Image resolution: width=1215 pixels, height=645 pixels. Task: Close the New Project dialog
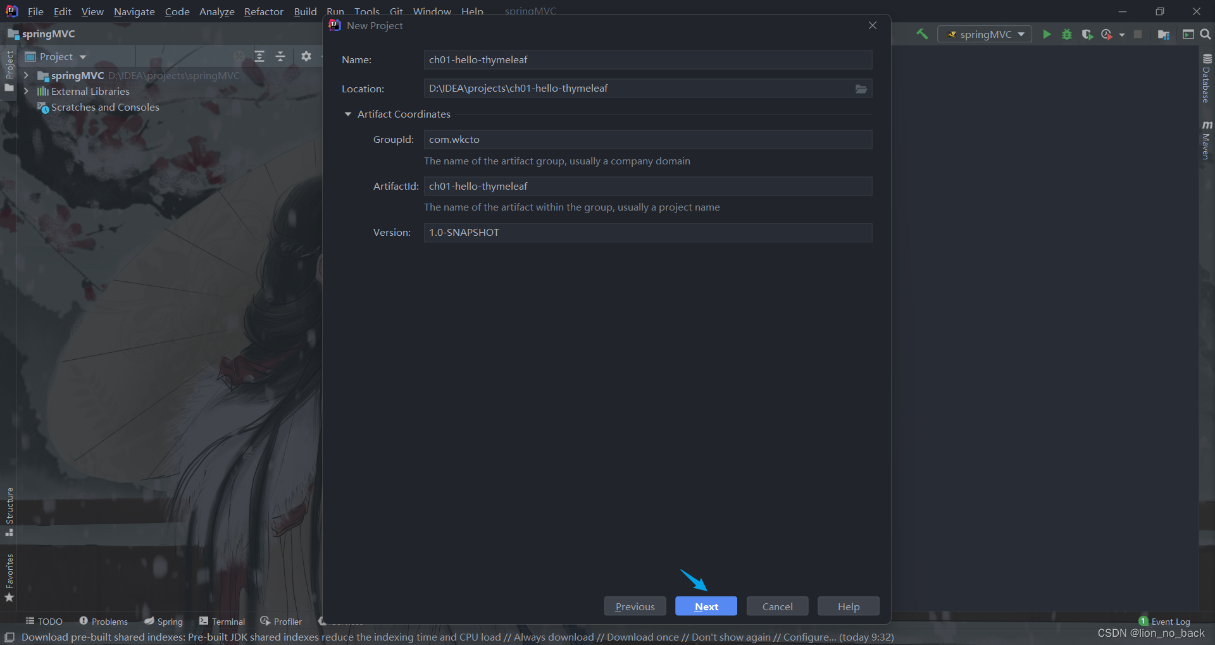[873, 25]
